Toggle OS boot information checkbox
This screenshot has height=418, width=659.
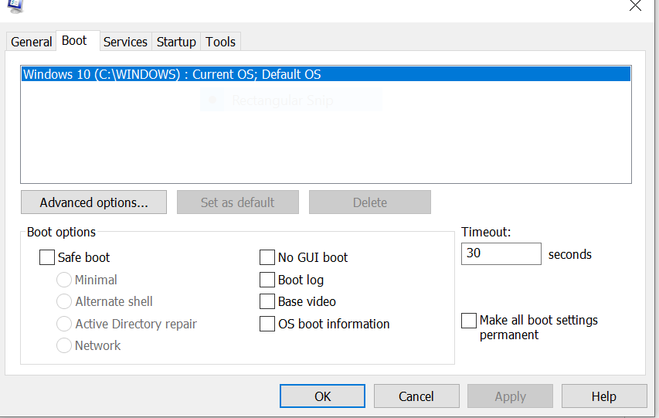tap(267, 324)
